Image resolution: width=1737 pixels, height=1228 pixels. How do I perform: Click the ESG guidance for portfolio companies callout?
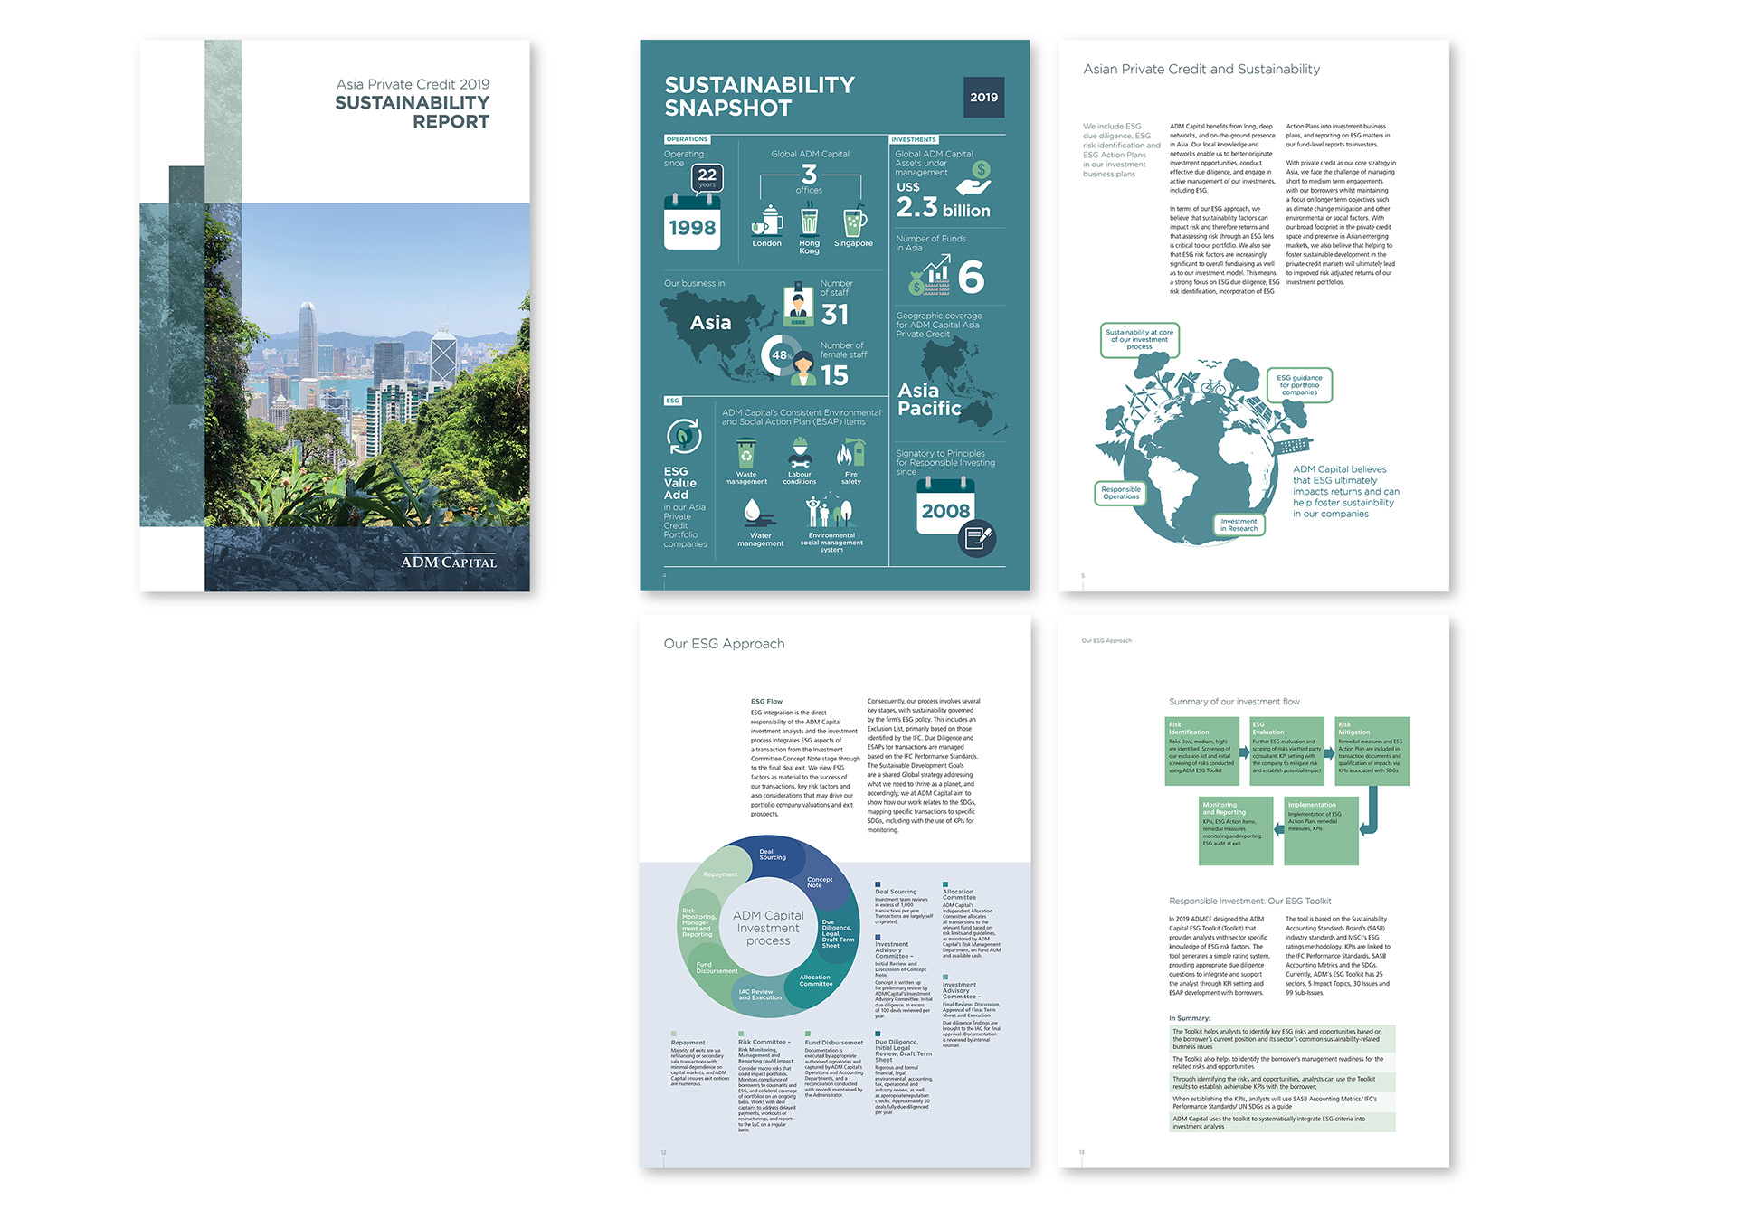[1299, 385]
